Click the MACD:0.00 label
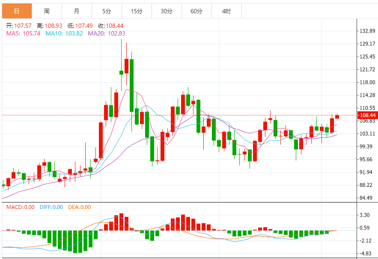This screenshot has width=378, height=259. [20, 207]
